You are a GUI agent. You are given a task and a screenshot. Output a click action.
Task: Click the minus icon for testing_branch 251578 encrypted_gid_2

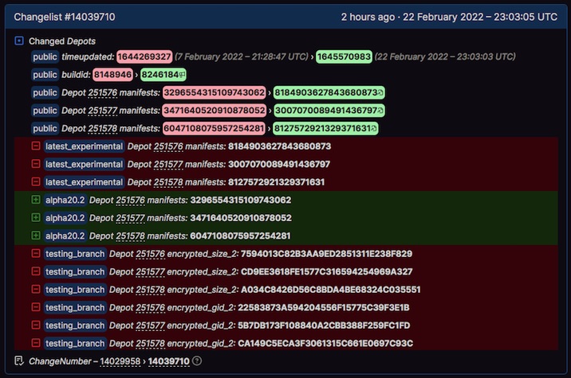pyautogui.click(x=35, y=343)
